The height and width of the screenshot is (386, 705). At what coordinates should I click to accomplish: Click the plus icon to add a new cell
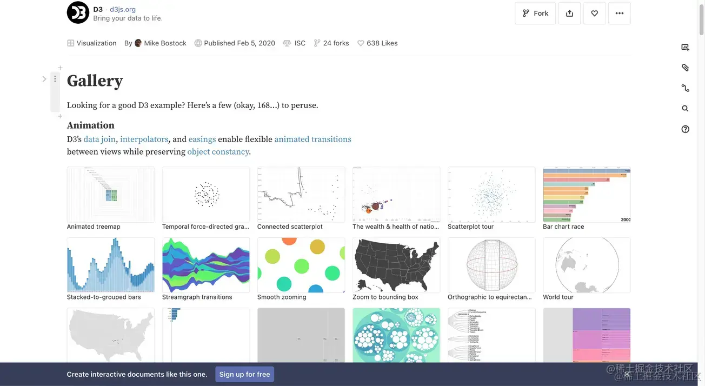click(60, 68)
